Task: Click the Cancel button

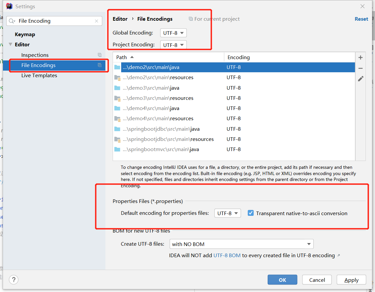Action: coord(317,280)
